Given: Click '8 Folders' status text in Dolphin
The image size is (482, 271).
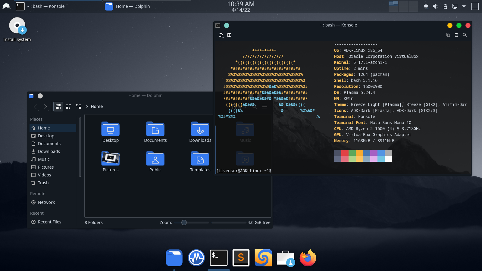Looking at the screenshot, I should tap(94, 223).
